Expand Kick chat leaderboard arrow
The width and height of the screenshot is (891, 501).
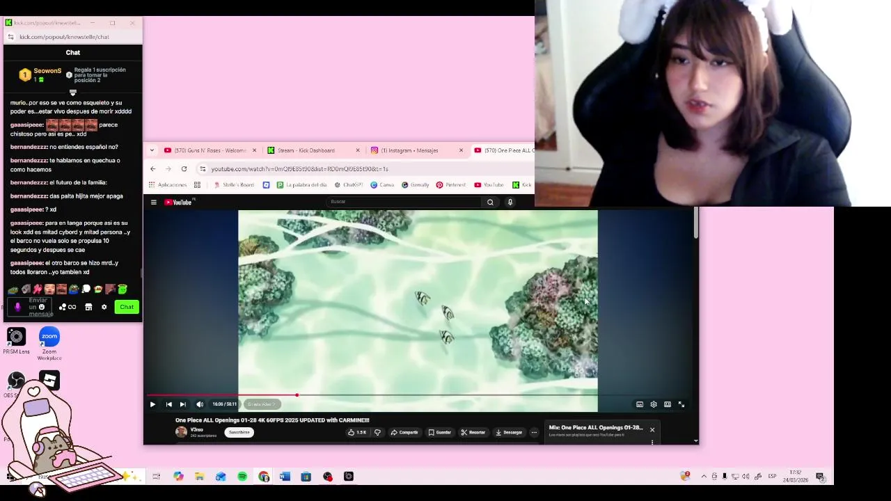[x=73, y=93]
